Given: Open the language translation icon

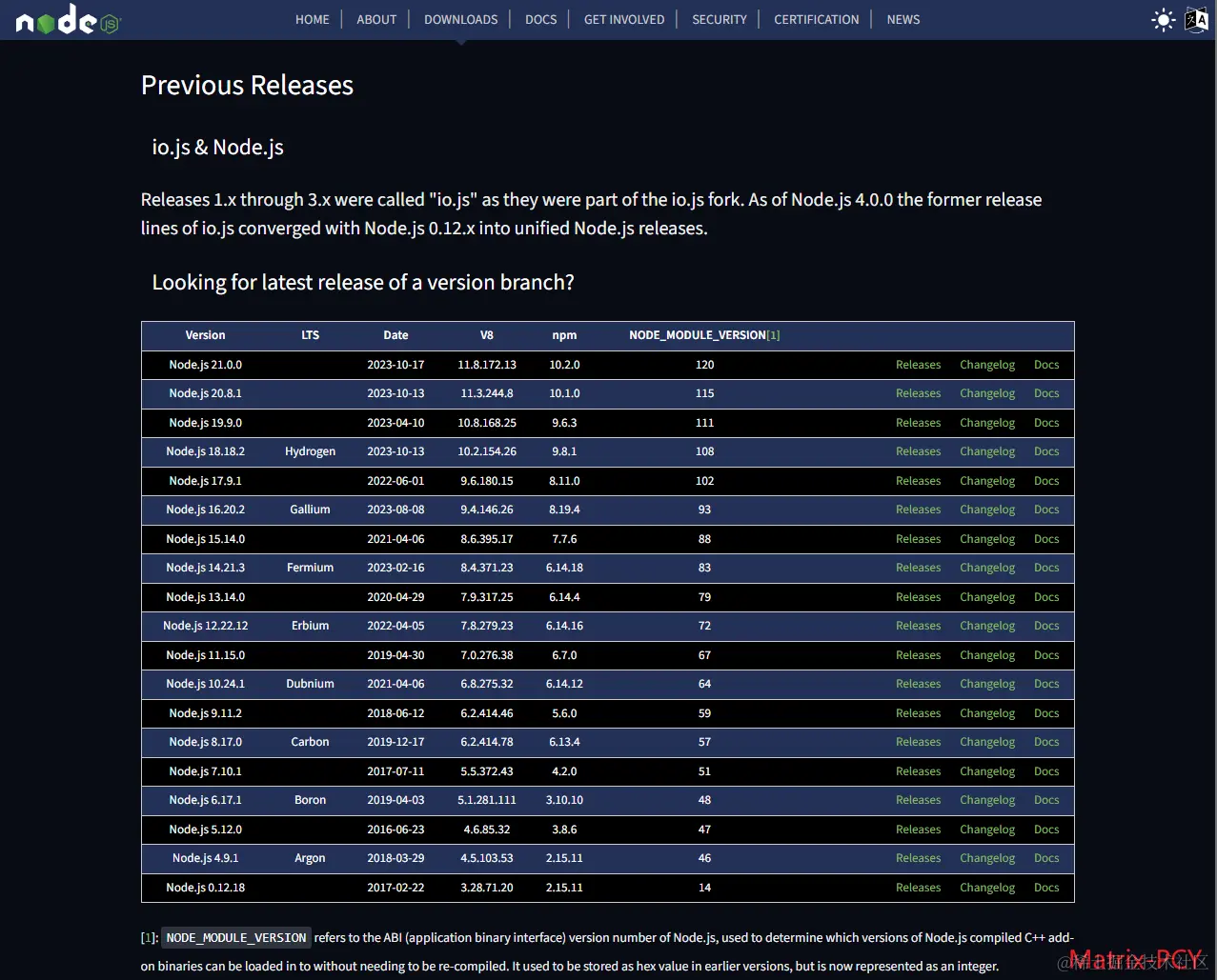Looking at the screenshot, I should 1196,19.
